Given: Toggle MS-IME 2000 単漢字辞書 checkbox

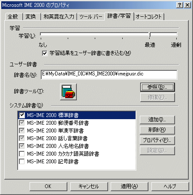Looking at the screenshot, I should (x=22, y=131).
